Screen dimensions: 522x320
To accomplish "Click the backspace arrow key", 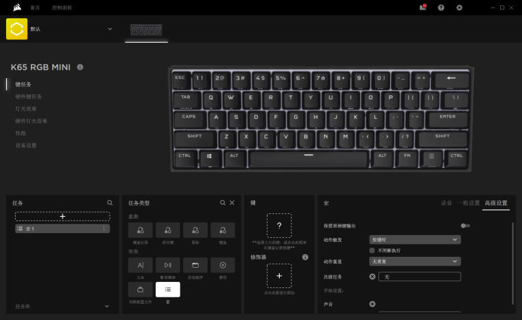I will [451, 79].
